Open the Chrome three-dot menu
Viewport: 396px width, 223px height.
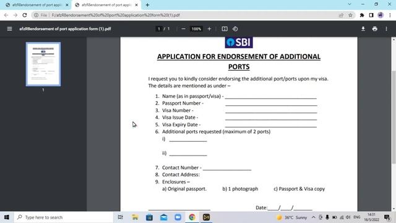pyautogui.click(x=390, y=15)
